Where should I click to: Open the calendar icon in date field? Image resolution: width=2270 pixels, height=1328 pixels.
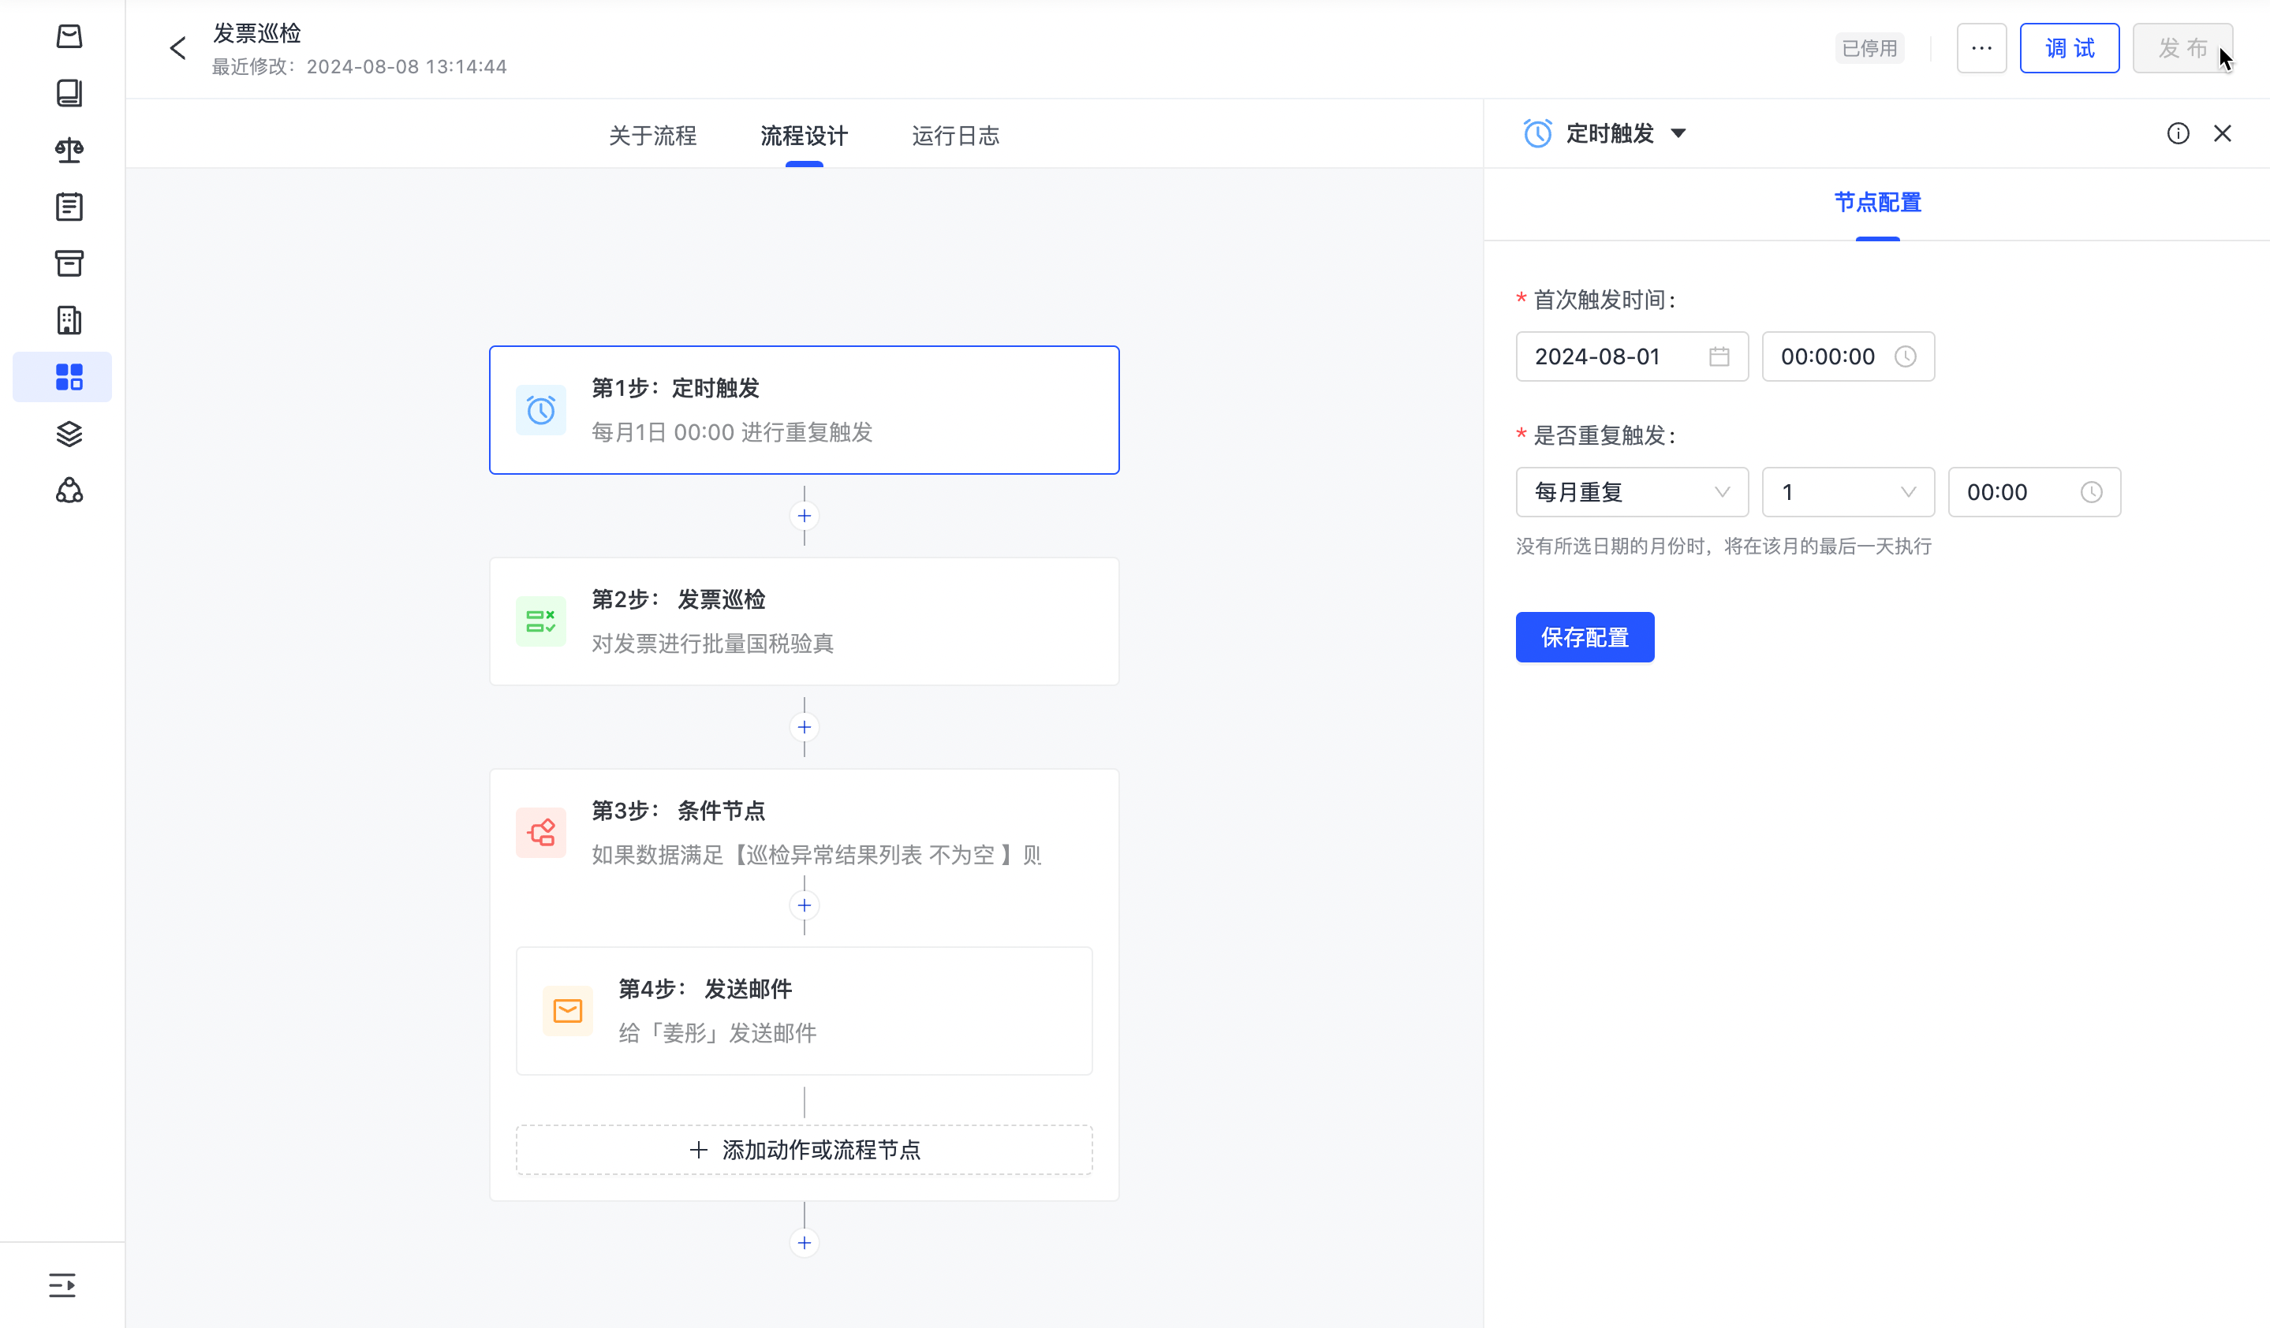(1719, 356)
